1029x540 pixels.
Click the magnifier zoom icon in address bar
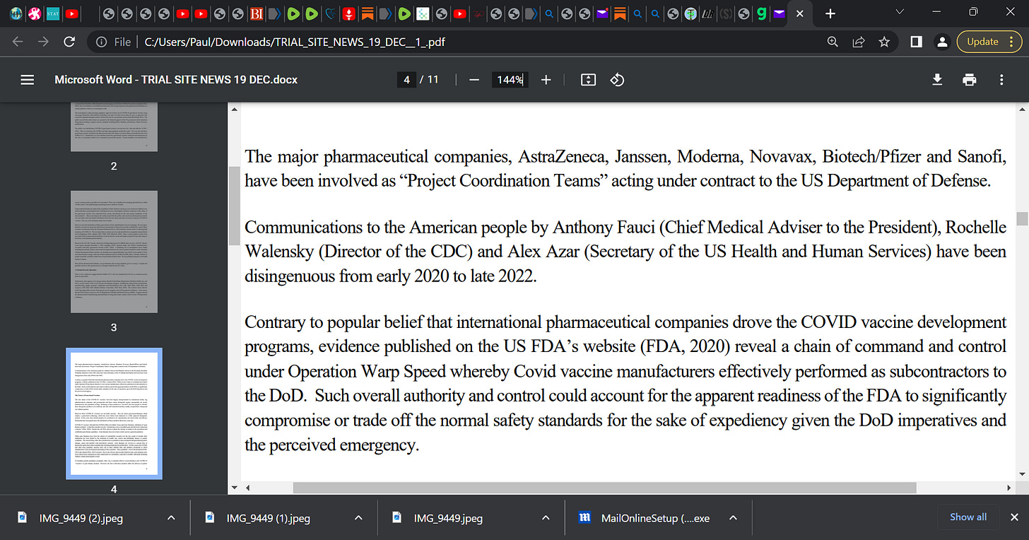(x=833, y=42)
